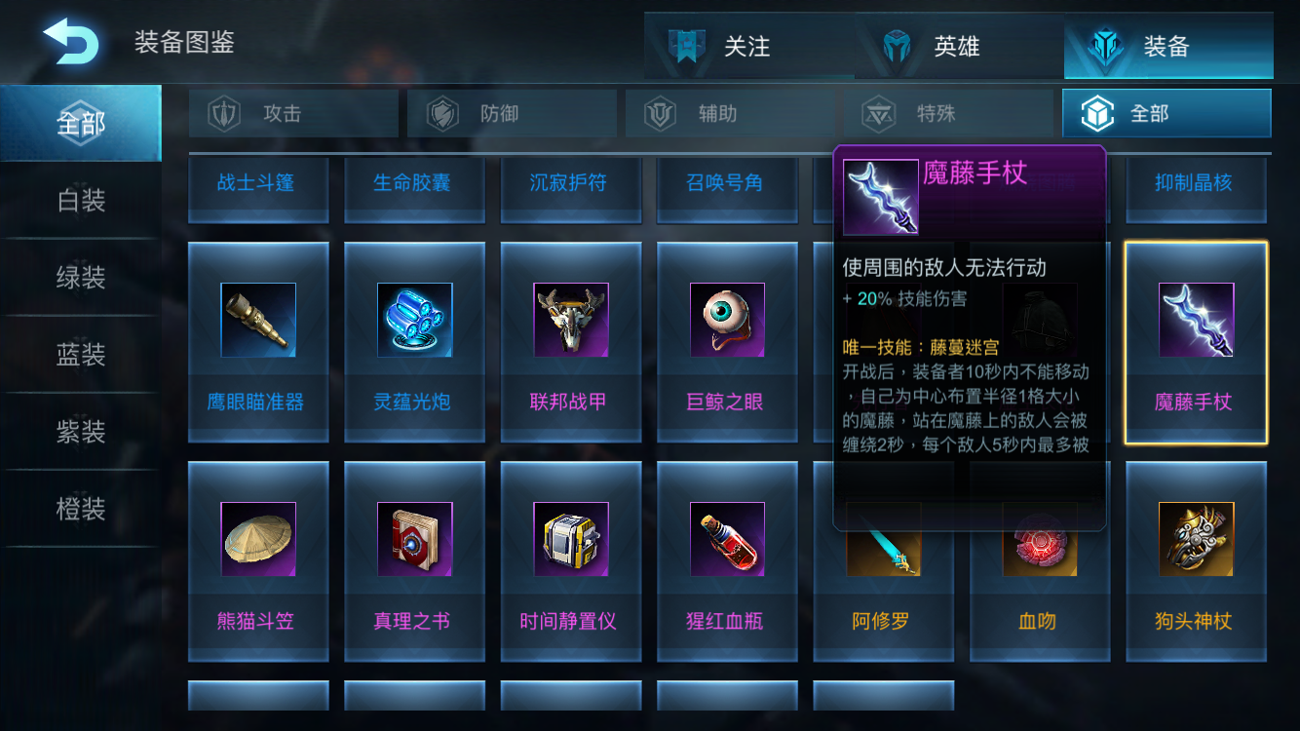Open the 灵蕴光炮 cannon item icon
The height and width of the screenshot is (731, 1300).
pos(414,321)
